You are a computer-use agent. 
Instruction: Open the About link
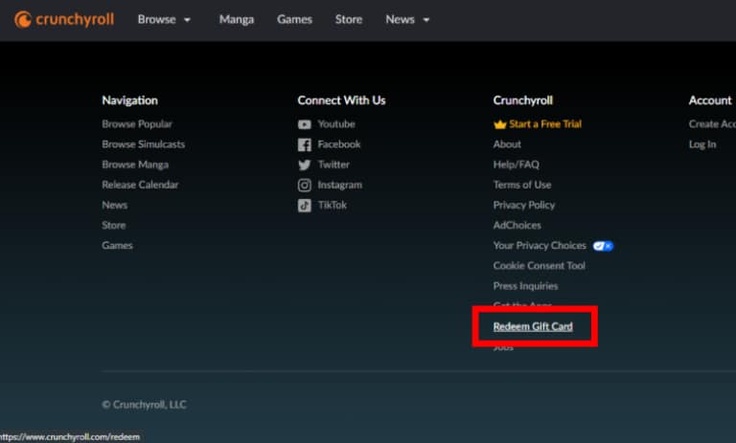coord(507,144)
